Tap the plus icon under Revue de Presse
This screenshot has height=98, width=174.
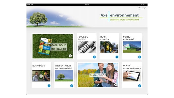(94, 57)
